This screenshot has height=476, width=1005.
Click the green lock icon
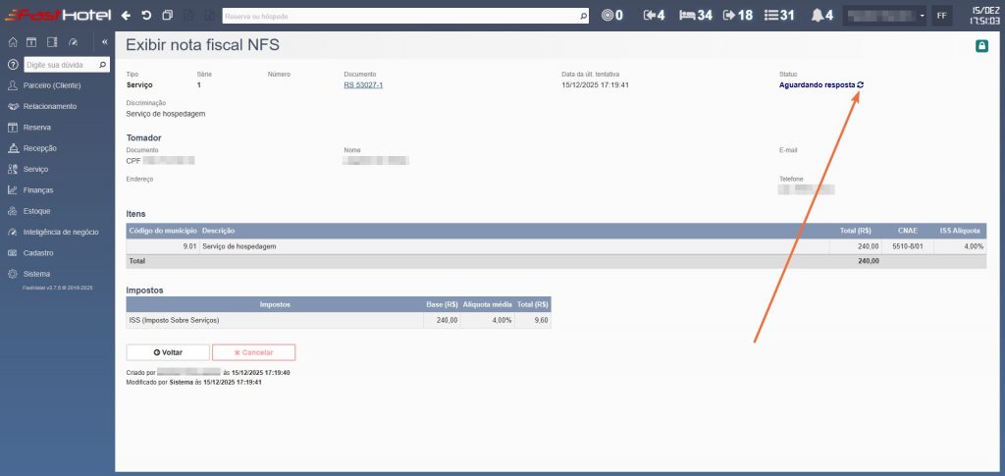981,46
